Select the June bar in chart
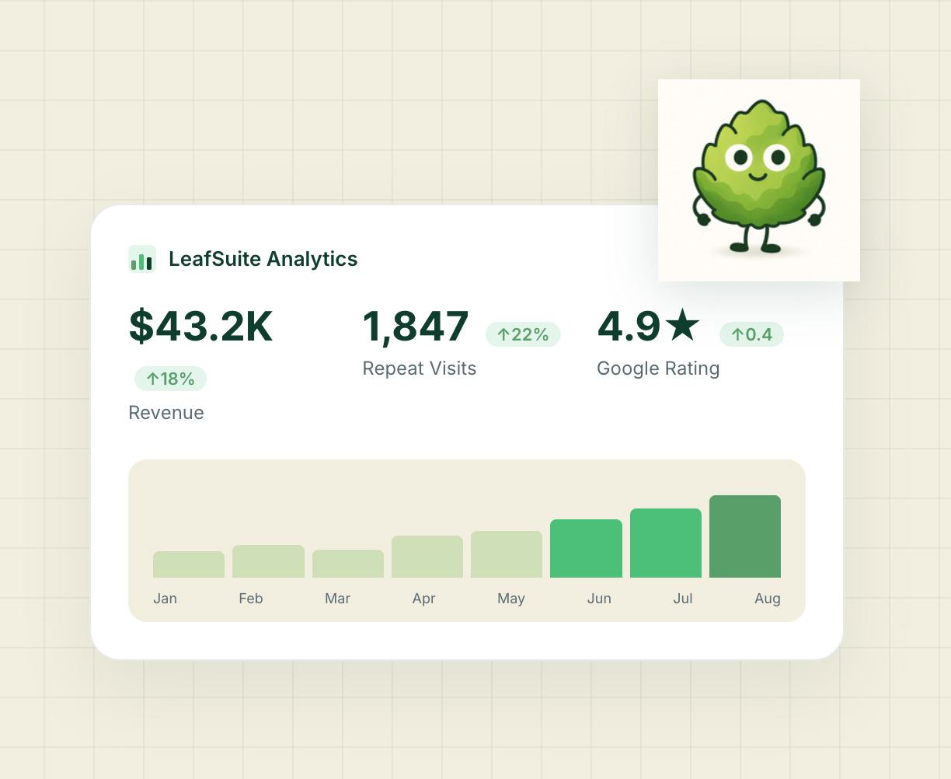The height and width of the screenshot is (779, 951). 586,549
